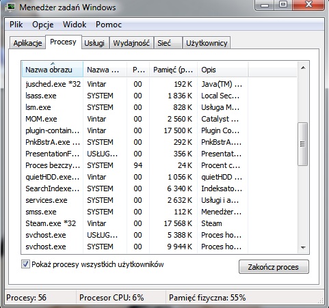The width and height of the screenshot is (329, 308).
Task: Open the Opcje menu
Action: click(x=43, y=25)
